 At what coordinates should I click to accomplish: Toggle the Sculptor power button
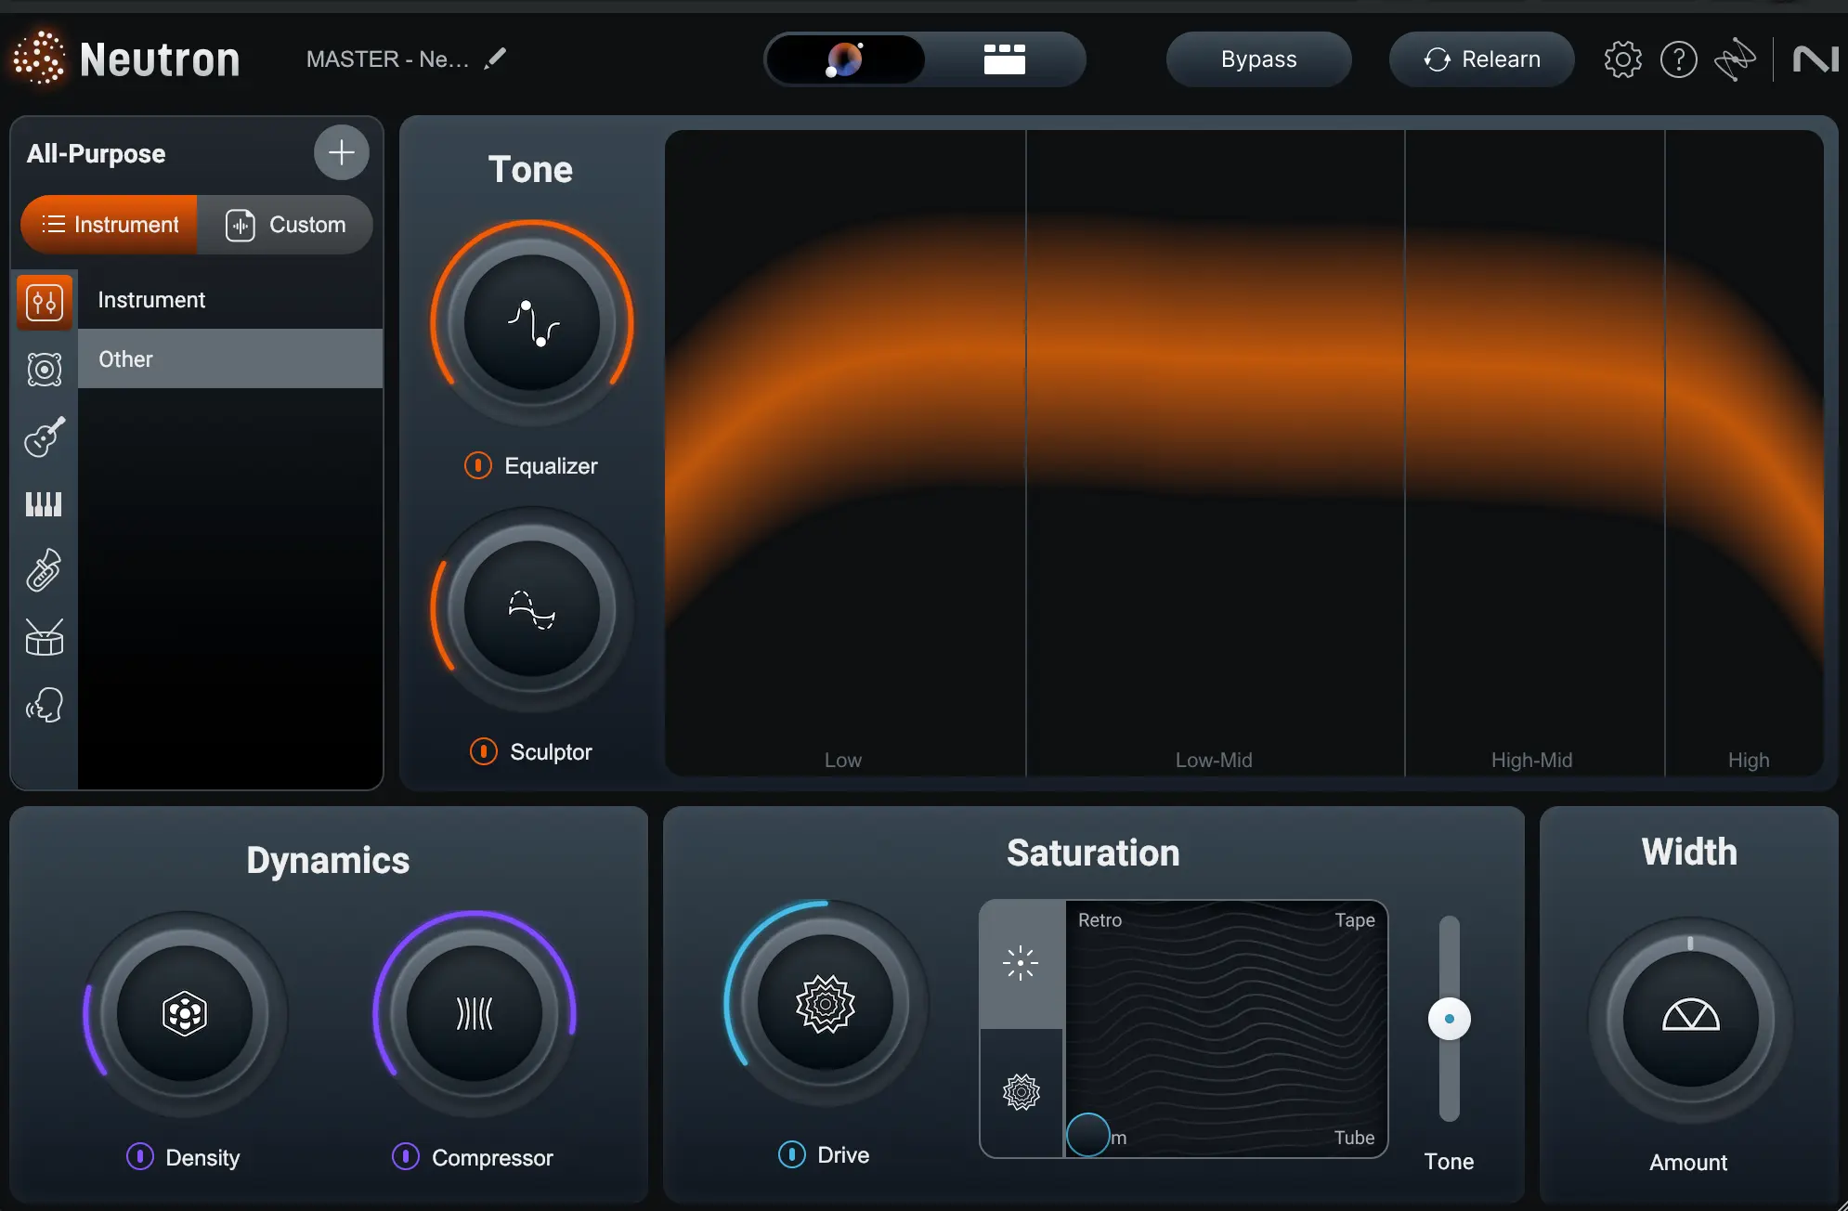(x=483, y=751)
